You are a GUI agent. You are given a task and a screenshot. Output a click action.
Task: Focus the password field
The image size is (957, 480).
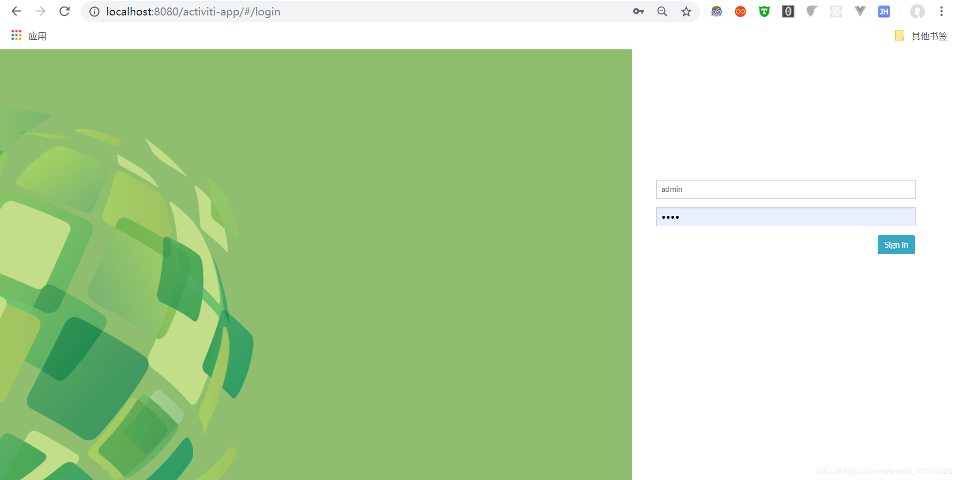pyautogui.click(x=785, y=217)
